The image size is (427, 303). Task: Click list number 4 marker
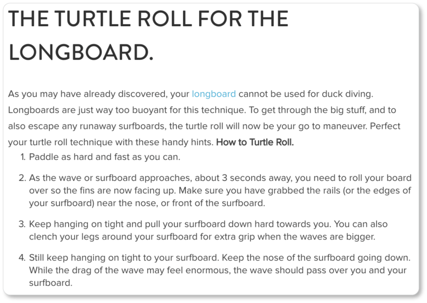[22, 258]
